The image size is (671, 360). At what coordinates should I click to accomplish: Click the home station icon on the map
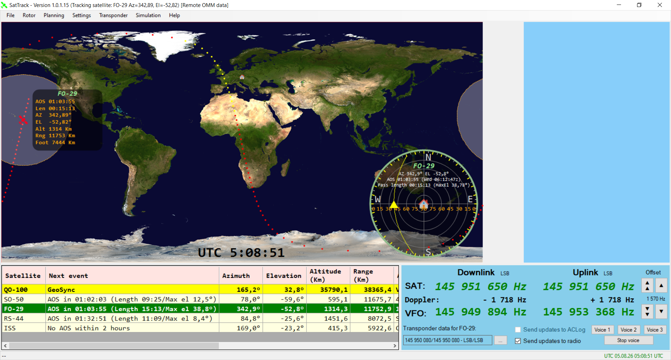click(x=242, y=77)
